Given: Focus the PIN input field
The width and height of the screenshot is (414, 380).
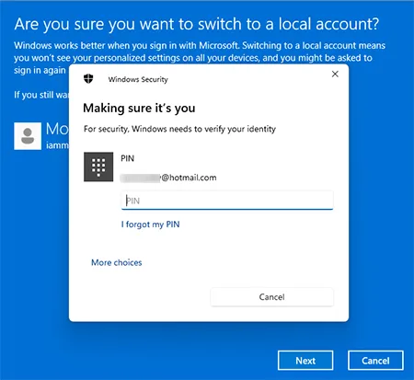Looking at the screenshot, I should click(227, 201).
